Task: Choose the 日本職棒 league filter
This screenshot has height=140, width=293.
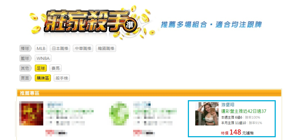Action: point(60,49)
